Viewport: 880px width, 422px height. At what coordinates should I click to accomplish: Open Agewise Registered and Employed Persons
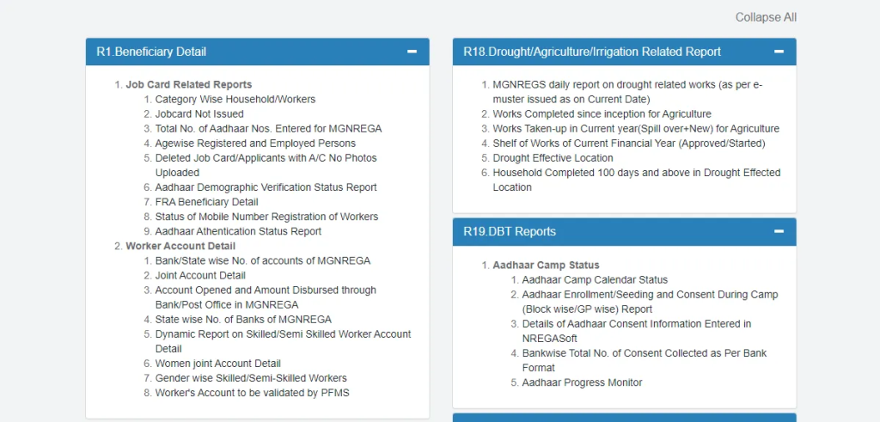click(255, 143)
